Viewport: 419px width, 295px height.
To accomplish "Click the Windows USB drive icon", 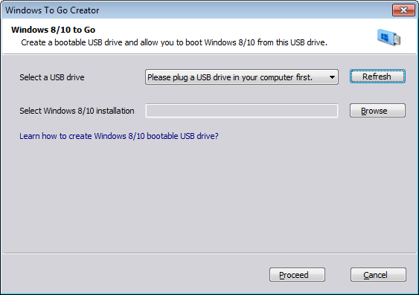I will 388,37.
